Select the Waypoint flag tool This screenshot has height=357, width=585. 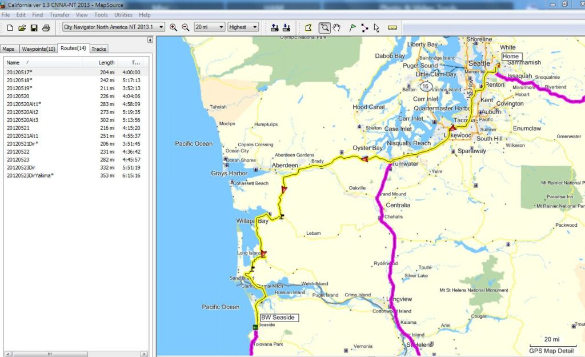click(352, 27)
